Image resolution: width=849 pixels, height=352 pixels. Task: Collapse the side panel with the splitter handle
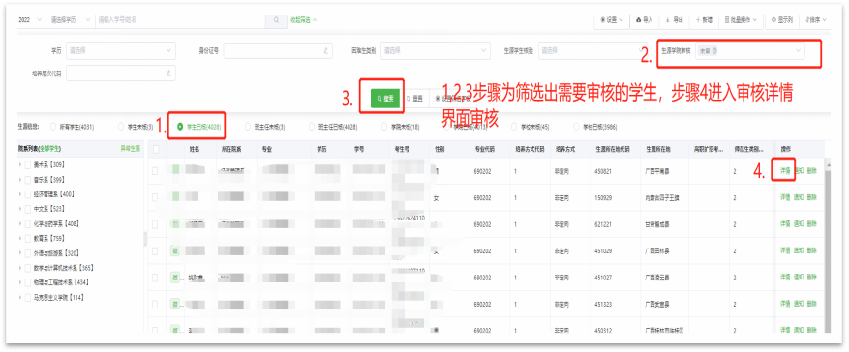(x=145, y=238)
